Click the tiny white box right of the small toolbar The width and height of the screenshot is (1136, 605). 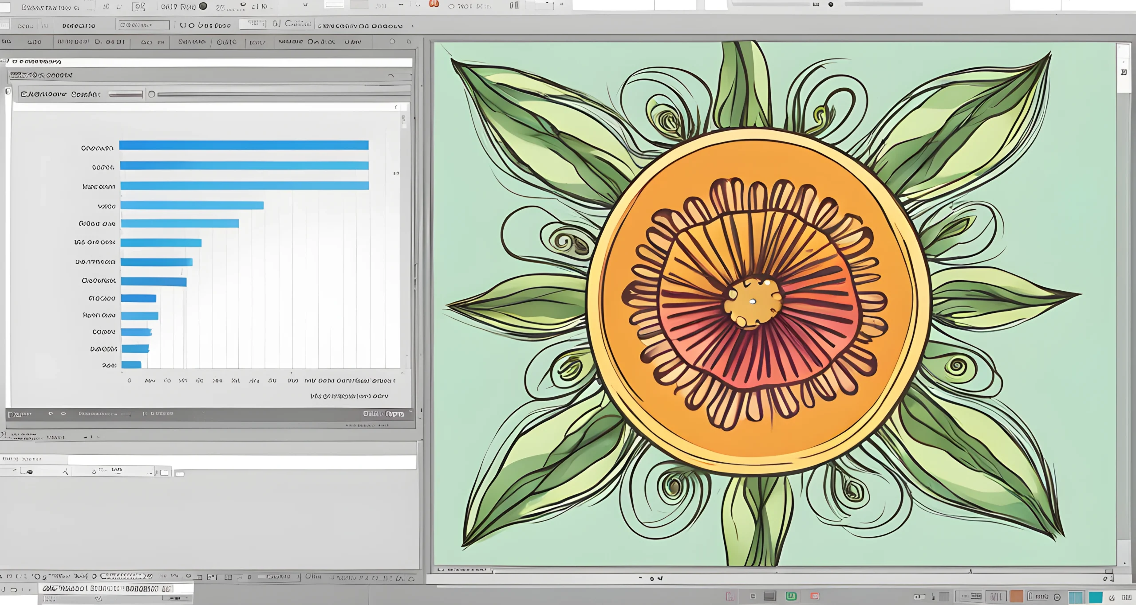(180, 474)
